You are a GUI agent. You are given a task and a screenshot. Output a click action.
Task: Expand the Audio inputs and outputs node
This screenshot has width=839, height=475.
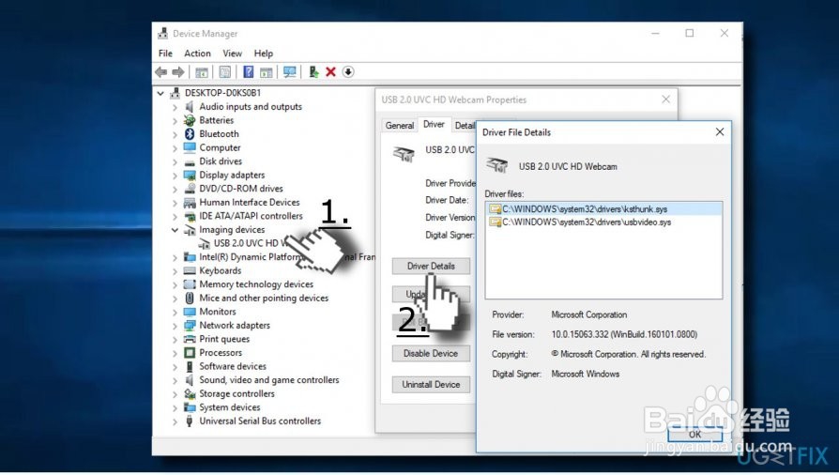175,107
